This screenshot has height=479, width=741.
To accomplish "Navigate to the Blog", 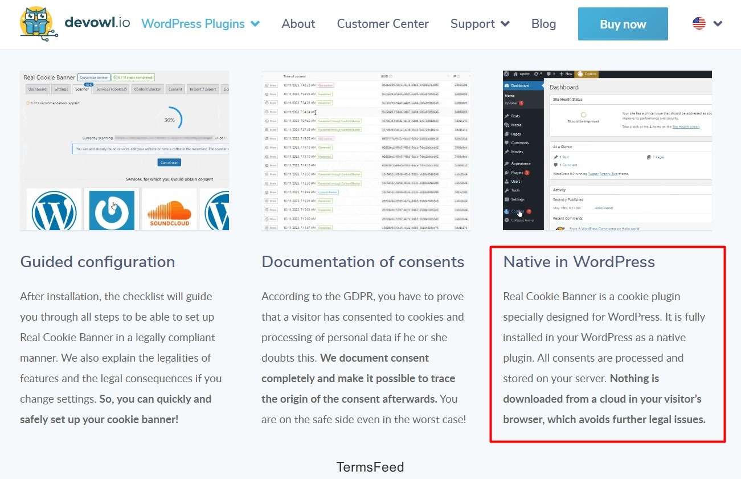I will point(543,24).
